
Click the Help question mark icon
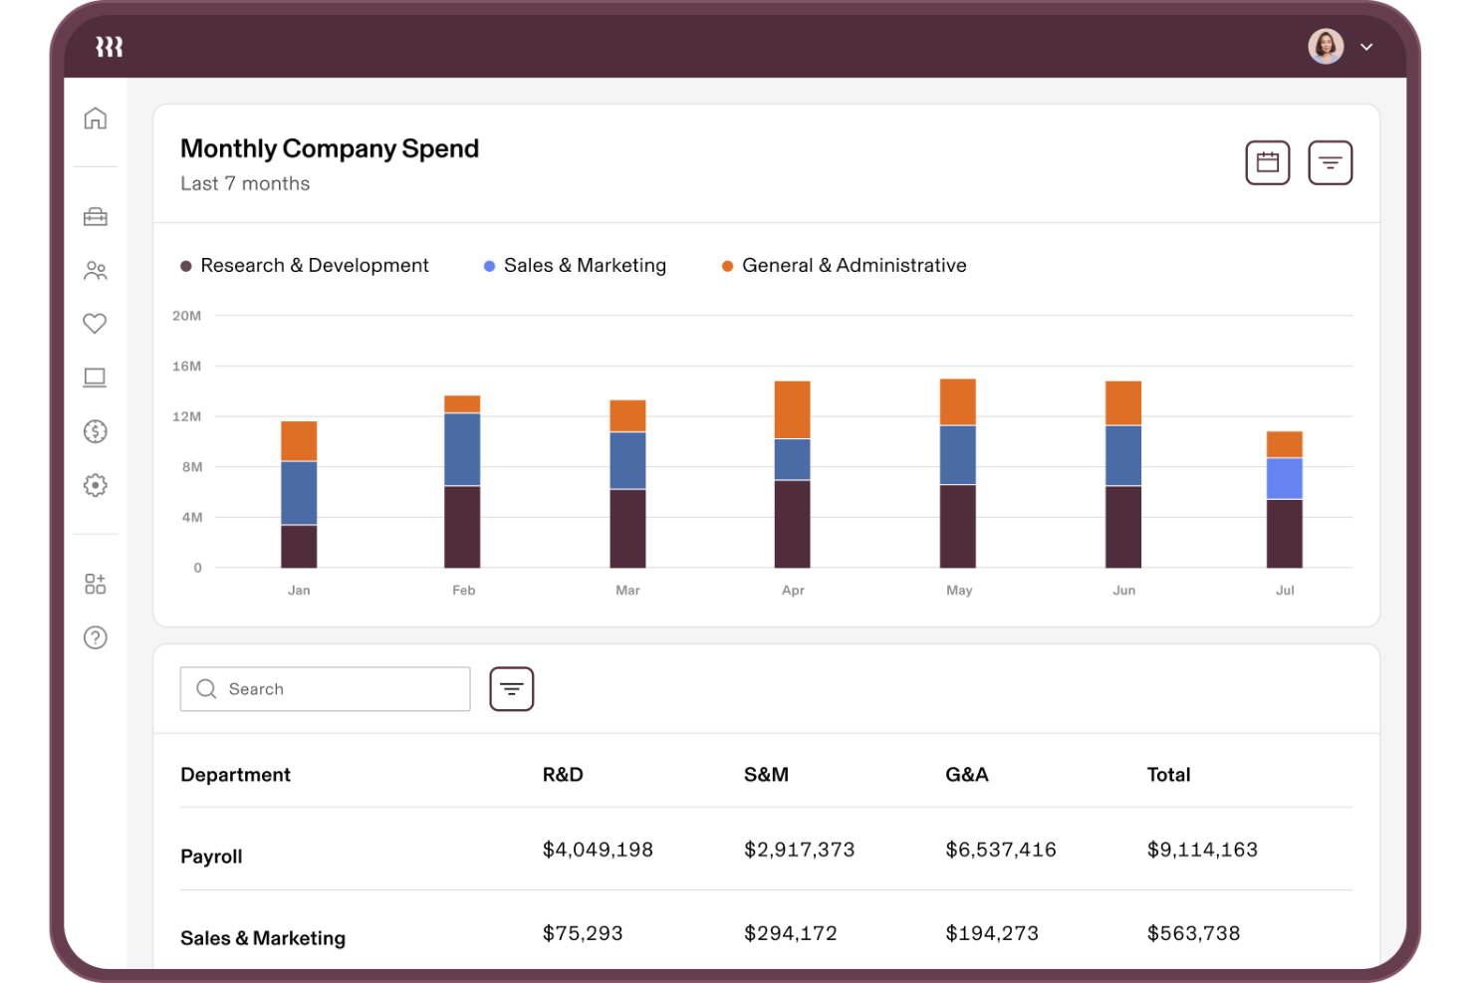point(96,637)
